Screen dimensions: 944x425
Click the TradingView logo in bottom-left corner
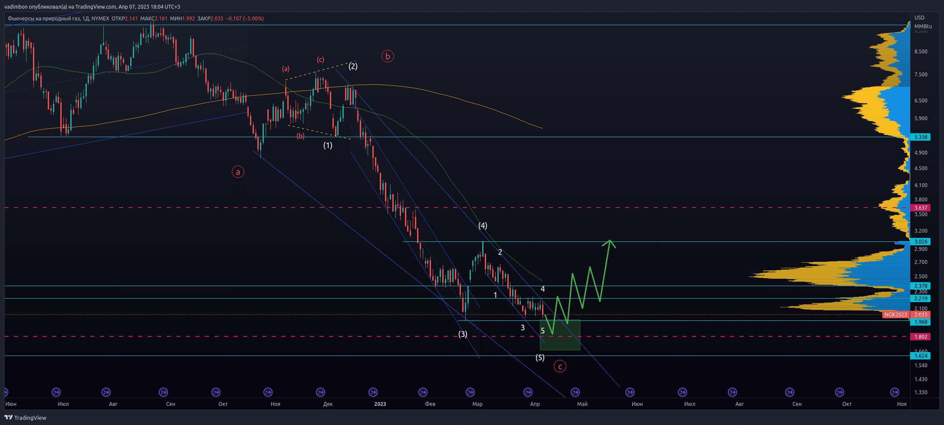click(x=25, y=418)
